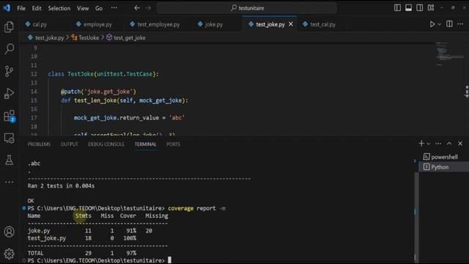Image resolution: width=469 pixels, height=264 pixels.
Task: Close the terminal panel
Action: coord(460,144)
